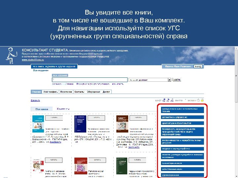Open the Контакты tab

pos(79,92)
